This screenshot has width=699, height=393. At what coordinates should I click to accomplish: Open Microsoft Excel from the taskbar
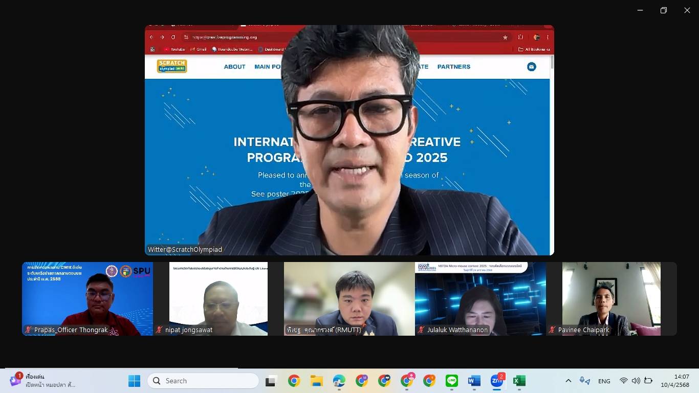[519, 381]
